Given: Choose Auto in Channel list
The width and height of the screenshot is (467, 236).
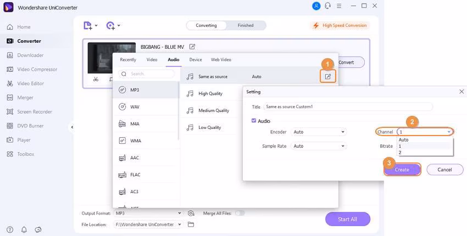Looking at the screenshot, I should [x=425, y=139].
